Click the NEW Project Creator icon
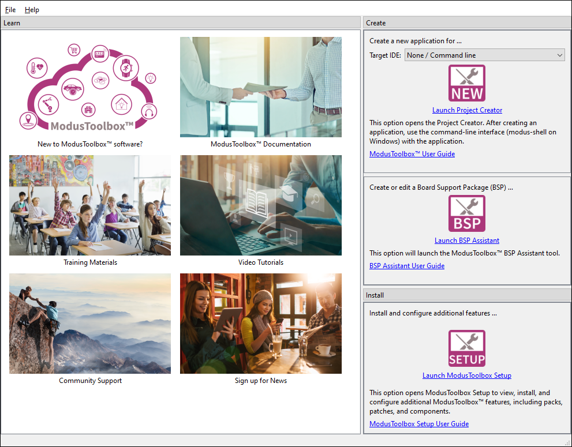The width and height of the screenshot is (572, 447). 466,83
